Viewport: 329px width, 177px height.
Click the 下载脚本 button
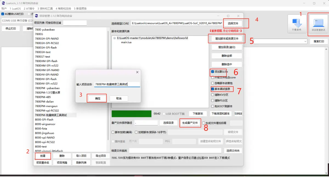198,114
